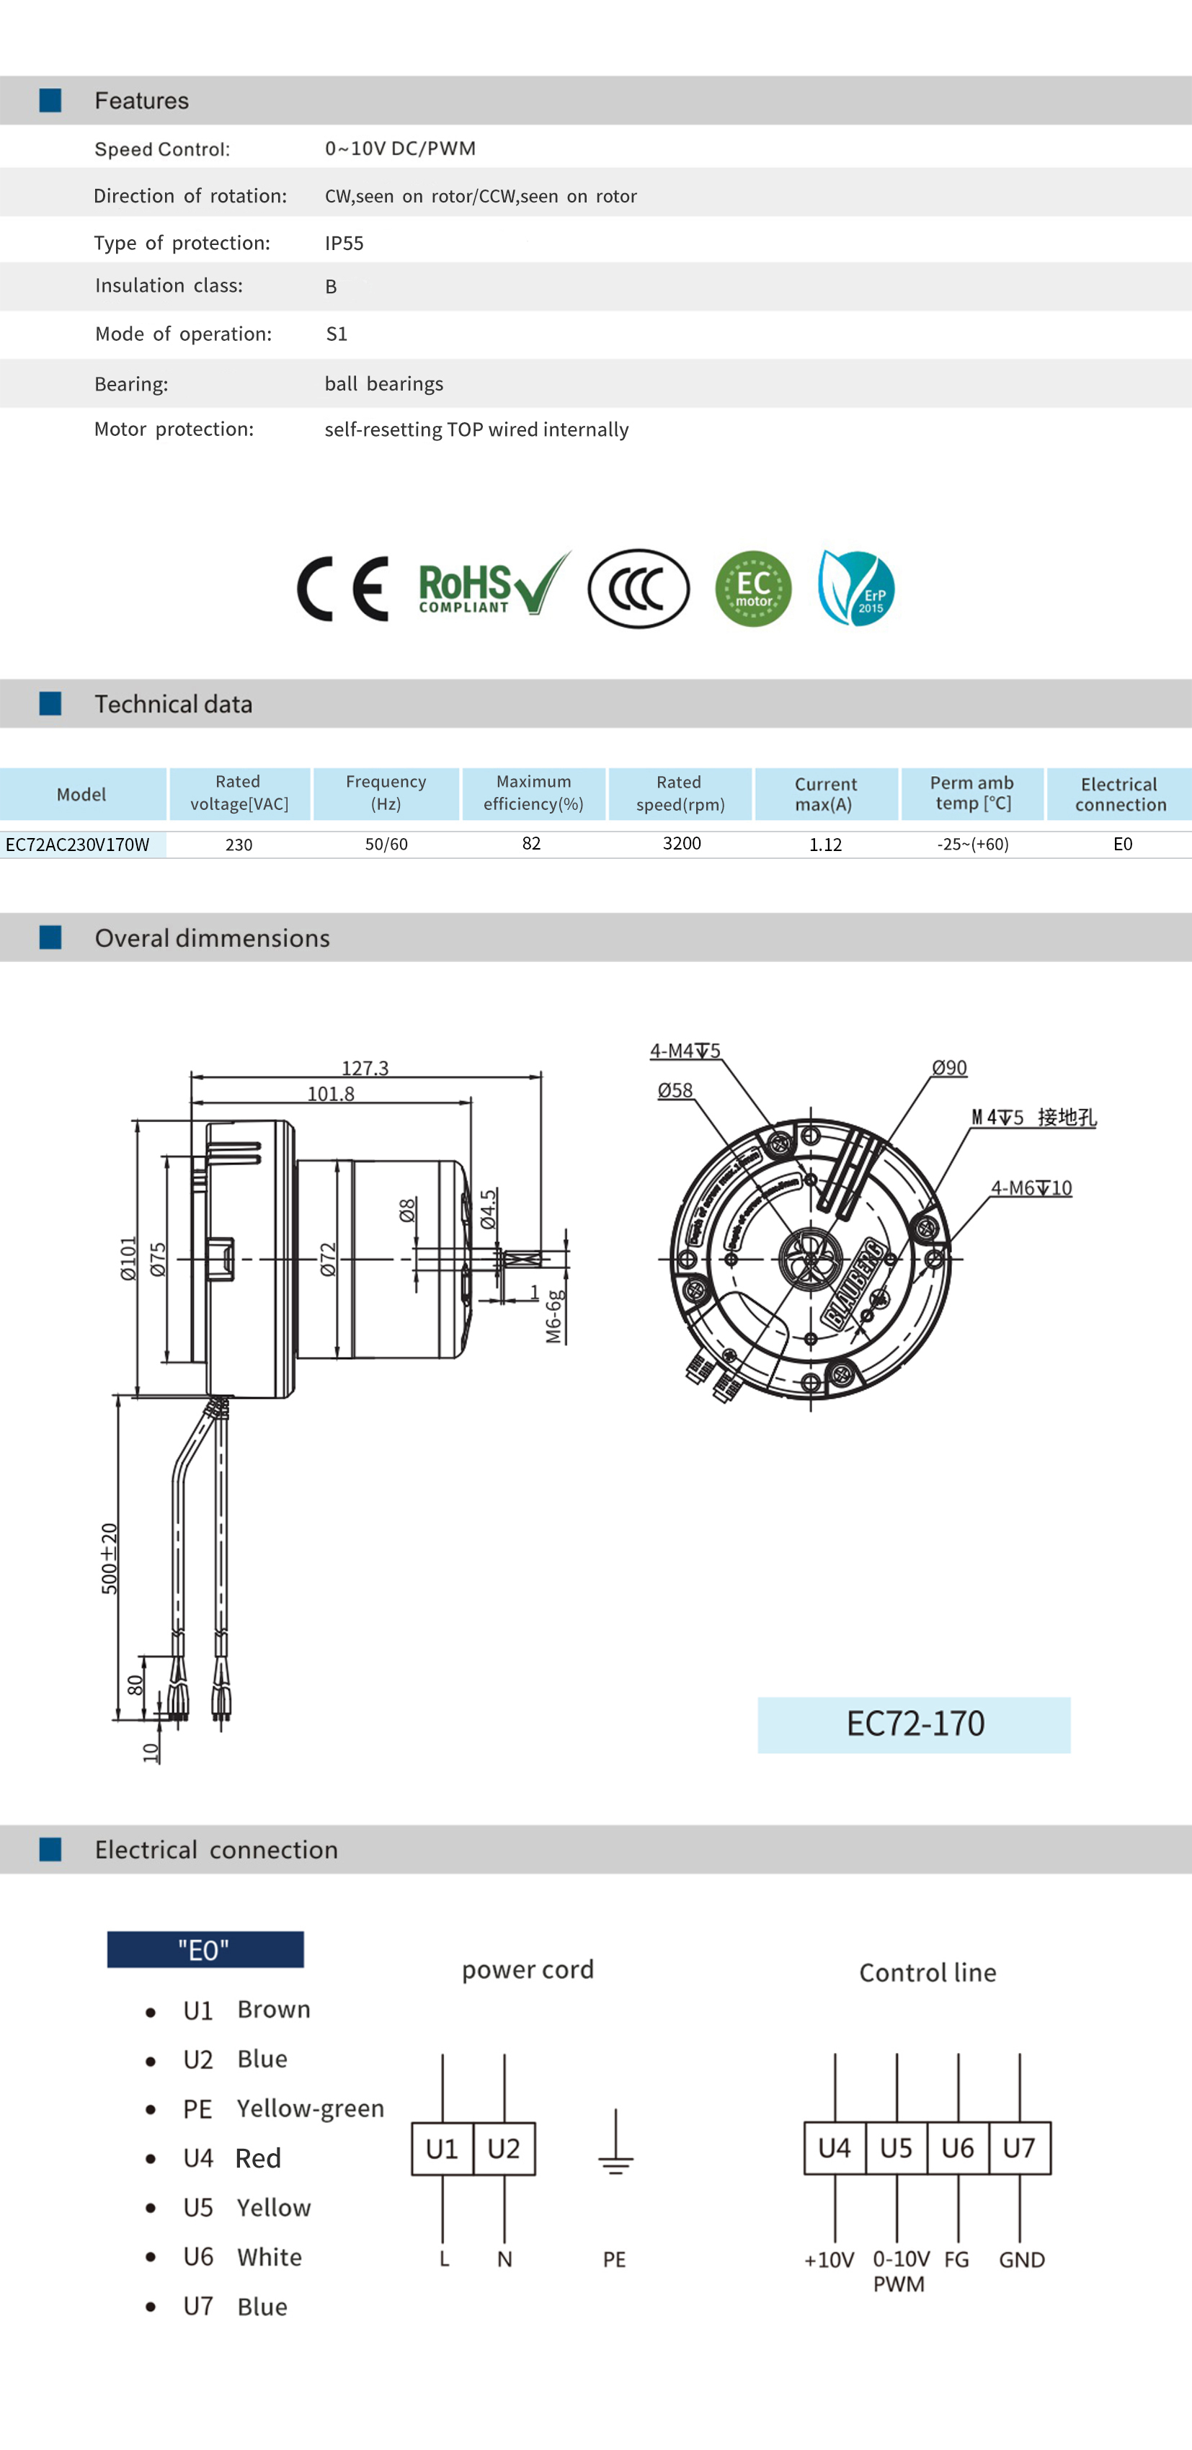Image resolution: width=1192 pixels, height=2450 pixels.
Task: Click the Perm amb temp column header
Action: (972, 793)
